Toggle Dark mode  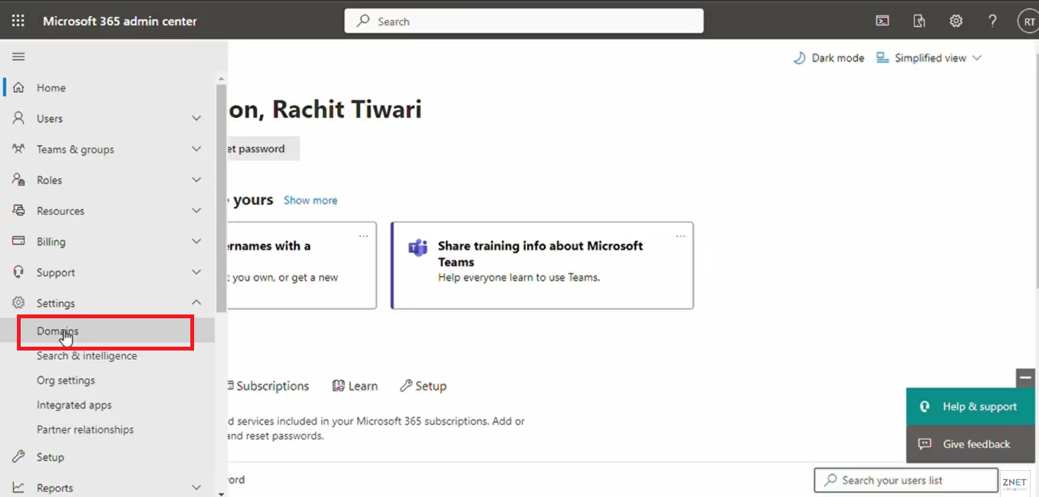829,58
